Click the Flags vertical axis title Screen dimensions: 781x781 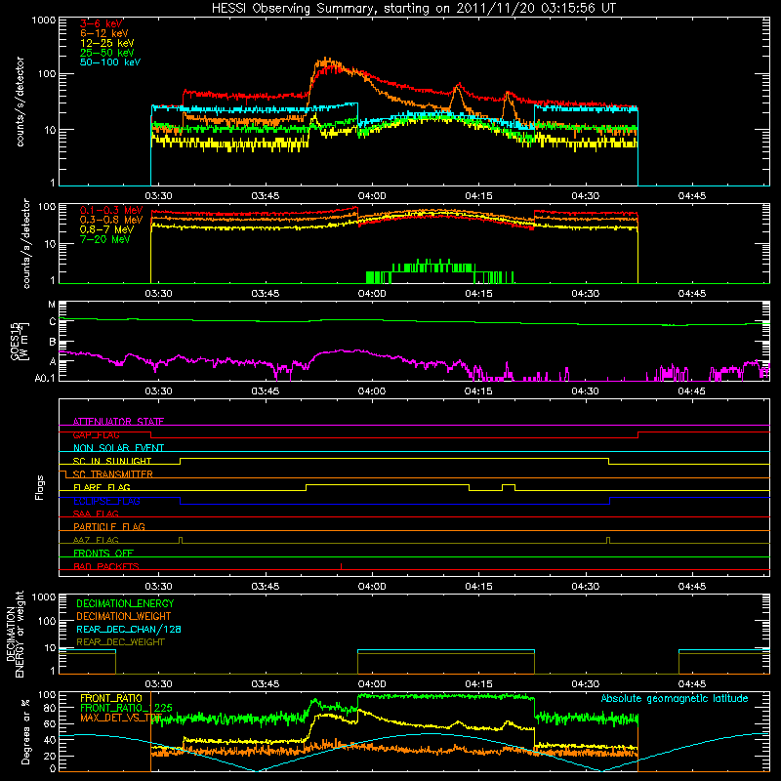tap(40, 487)
